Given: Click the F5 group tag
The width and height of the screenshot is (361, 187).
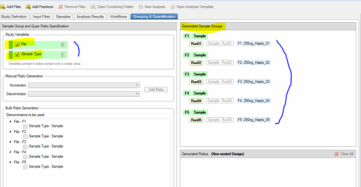Looking at the screenshot, I should pos(187,112).
